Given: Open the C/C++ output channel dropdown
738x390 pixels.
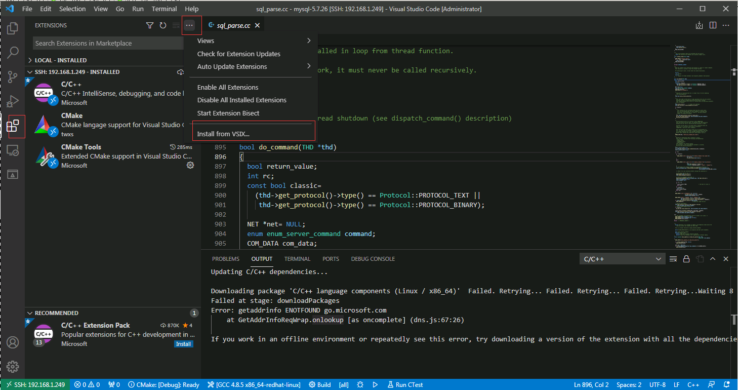Looking at the screenshot, I should (x=622, y=259).
